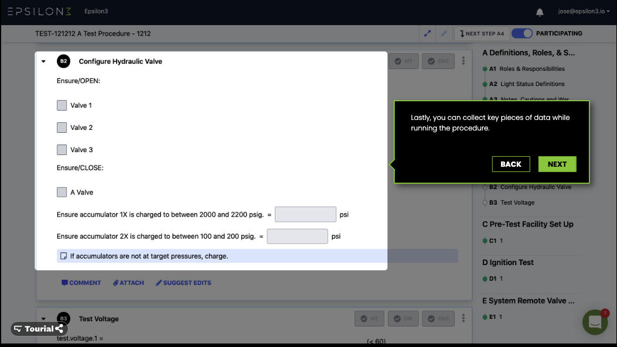The image size is (617, 347).
Task: Click the expand-all arrows icon in the toolbar
Action: tap(427, 33)
